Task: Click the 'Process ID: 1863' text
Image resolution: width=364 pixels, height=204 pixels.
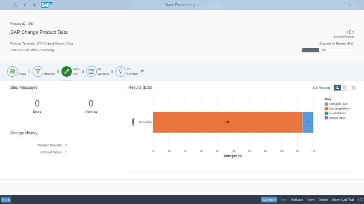Action: [22, 24]
